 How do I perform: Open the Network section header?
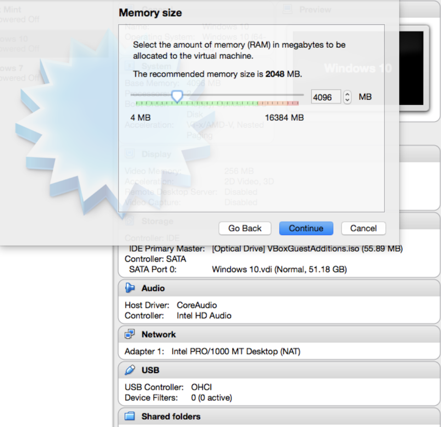[279, 334]
